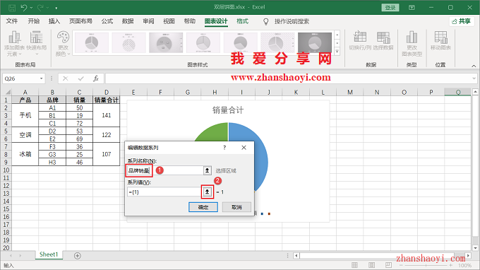Select the dark last chart style thumbnail

click(x=315, y=43)
